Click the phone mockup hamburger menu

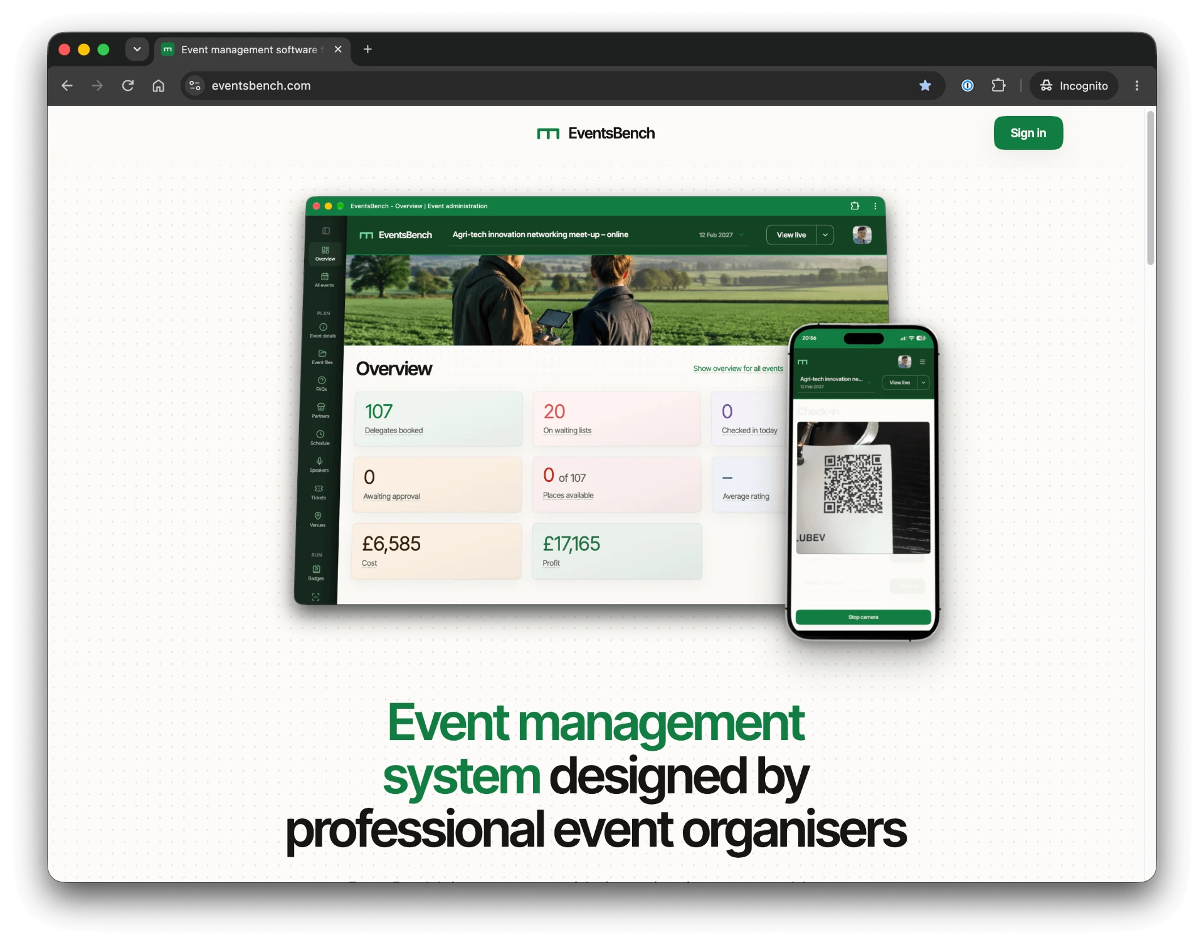coord(922,362)
